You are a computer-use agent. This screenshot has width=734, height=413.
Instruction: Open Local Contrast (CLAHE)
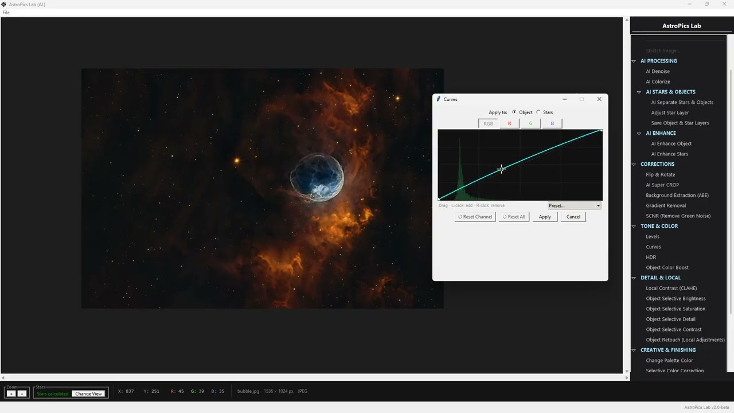pos(671,288)
